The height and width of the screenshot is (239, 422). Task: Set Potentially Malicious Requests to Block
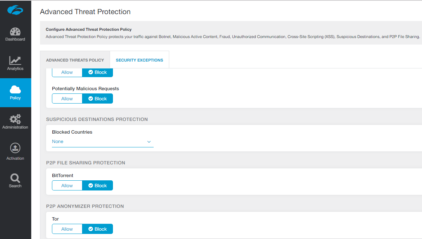98,98
